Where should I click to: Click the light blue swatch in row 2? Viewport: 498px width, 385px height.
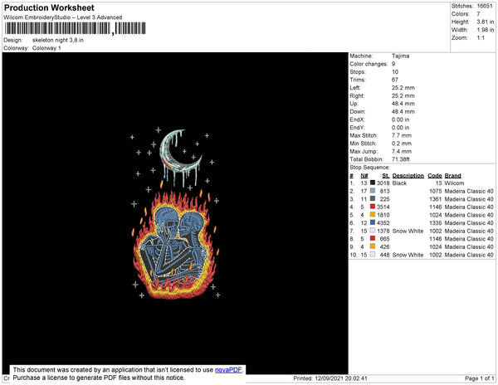373,191
